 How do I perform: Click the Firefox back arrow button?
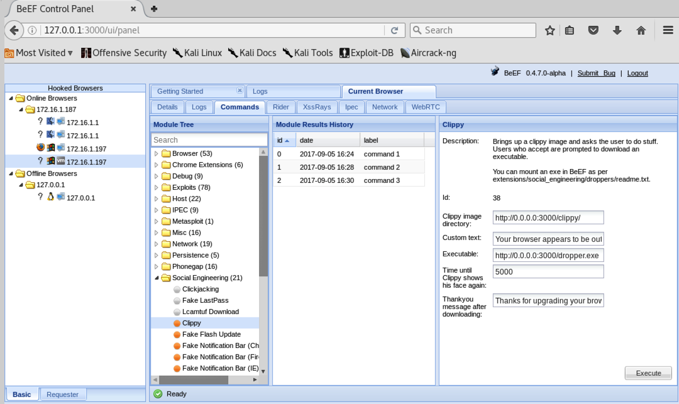coord(14,30)
